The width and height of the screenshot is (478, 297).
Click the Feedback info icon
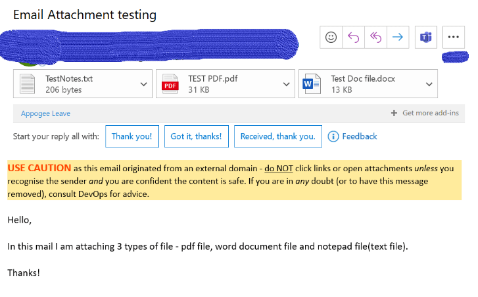pyautogui.click(x=333, y=136)
